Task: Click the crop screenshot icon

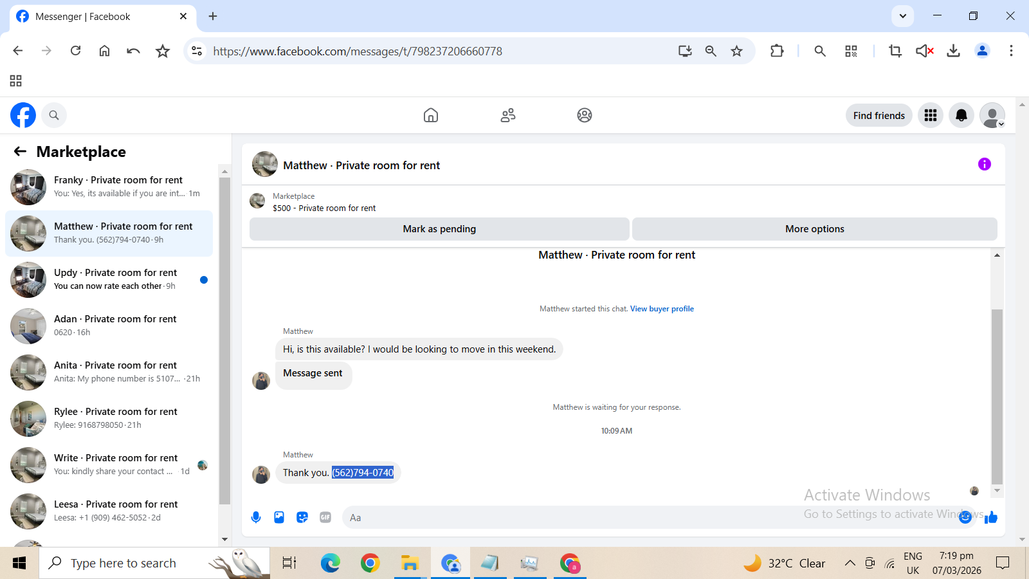Action: click(895, 51)
